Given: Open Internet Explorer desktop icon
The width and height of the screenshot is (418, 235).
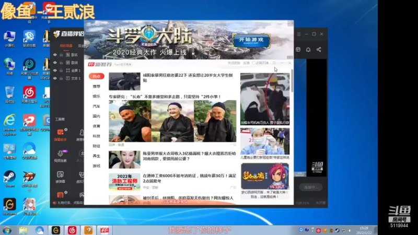Looking at the screenshot, I should [x=9, y=125].
